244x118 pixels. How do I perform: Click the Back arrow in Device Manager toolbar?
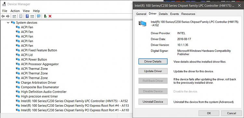[3, 16]
